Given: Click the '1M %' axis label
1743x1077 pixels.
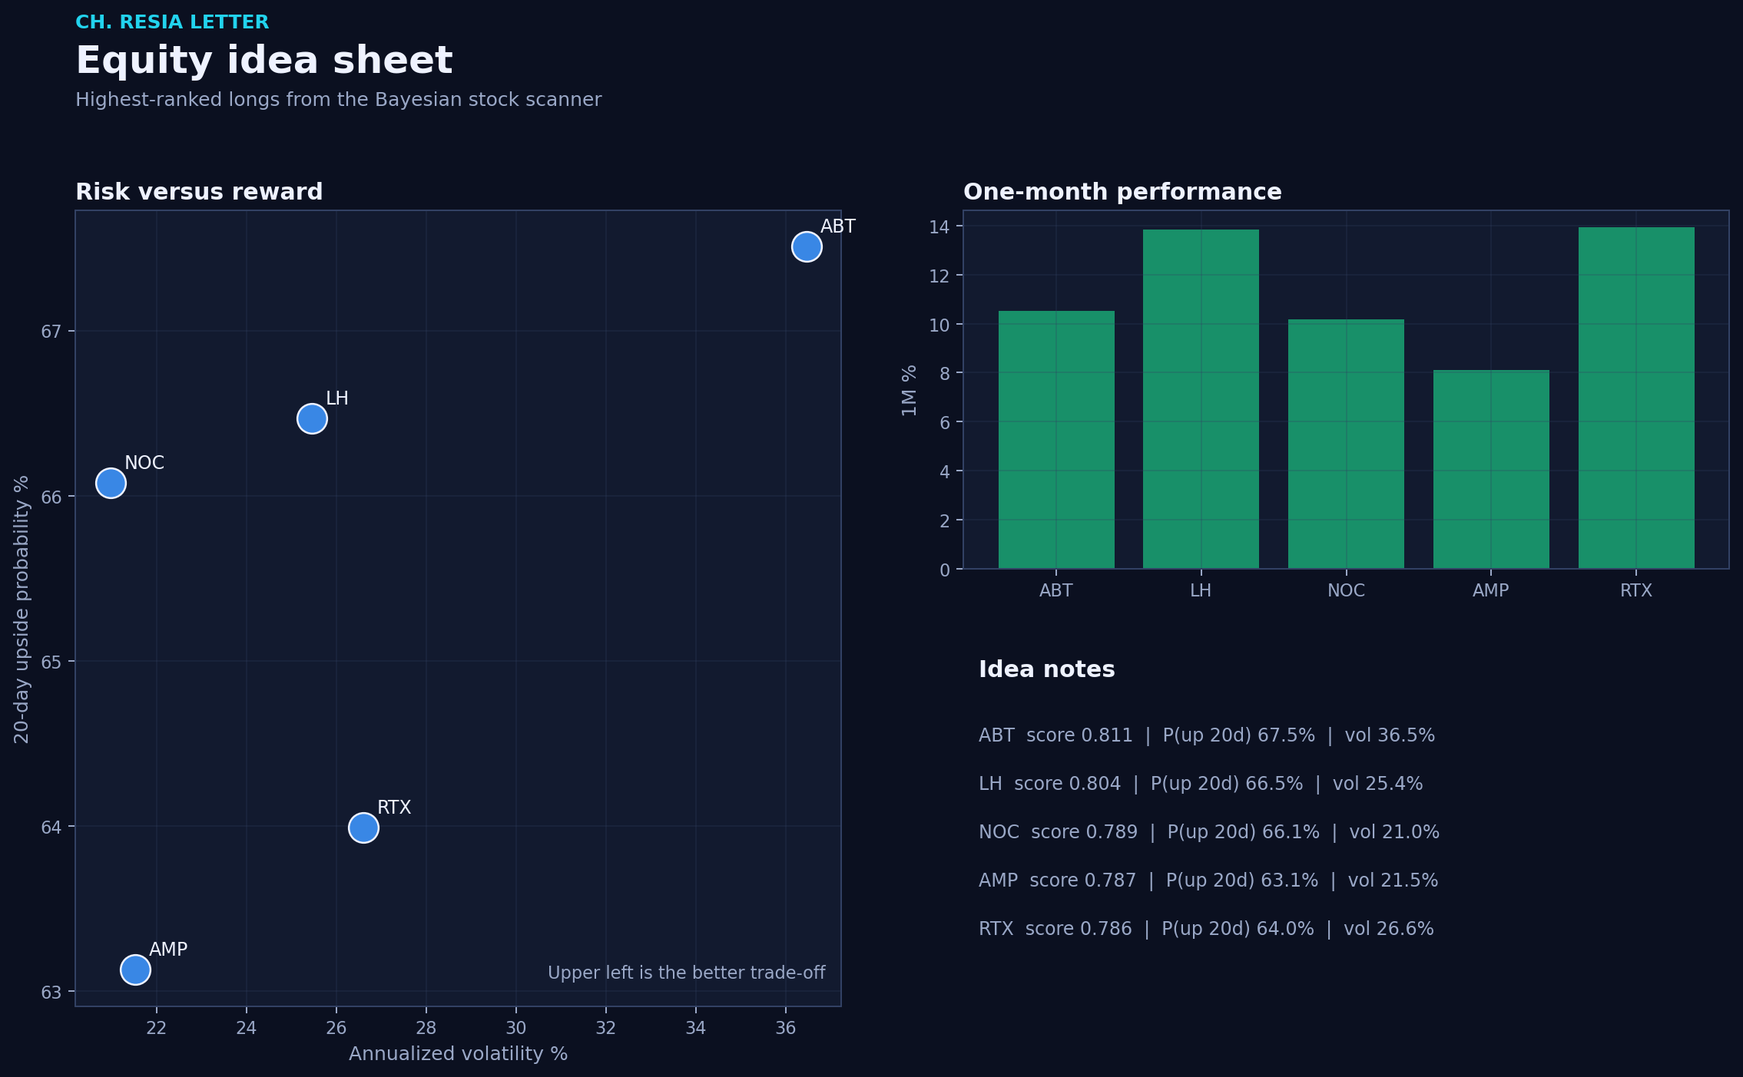Looking at the screenshot, I should pyautogui.click(x=910, y=390).
